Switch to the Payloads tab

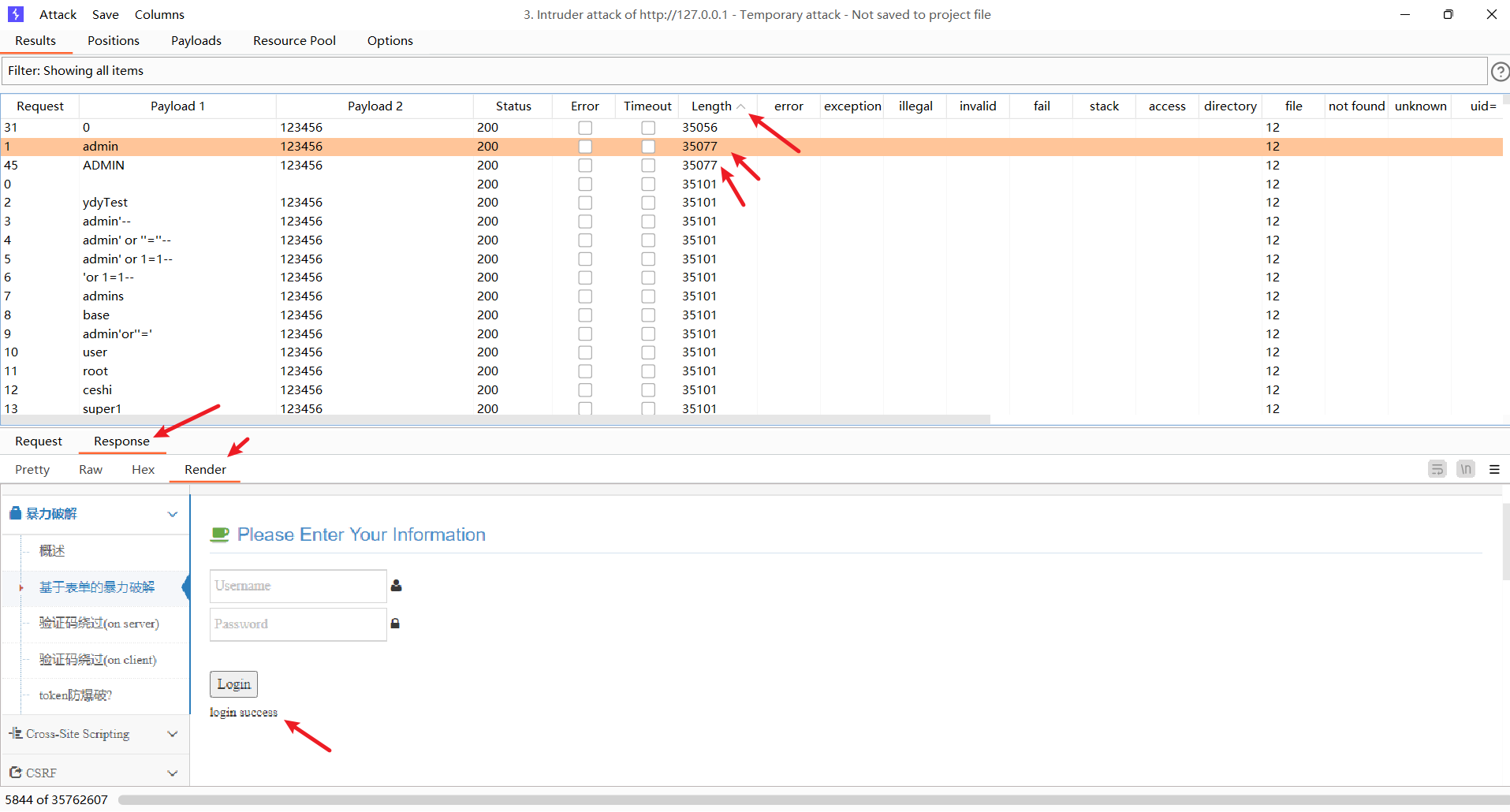[x=196, y=41]
